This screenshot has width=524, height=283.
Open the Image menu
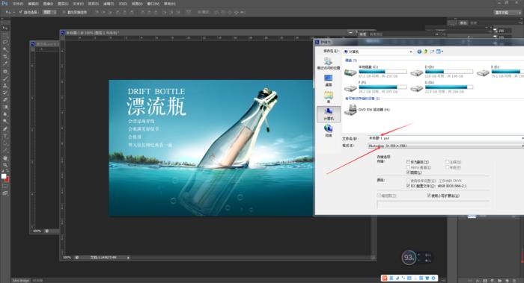coord(48,4)
